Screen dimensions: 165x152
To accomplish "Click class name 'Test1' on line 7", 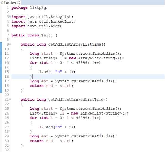I will click(47, 35).
